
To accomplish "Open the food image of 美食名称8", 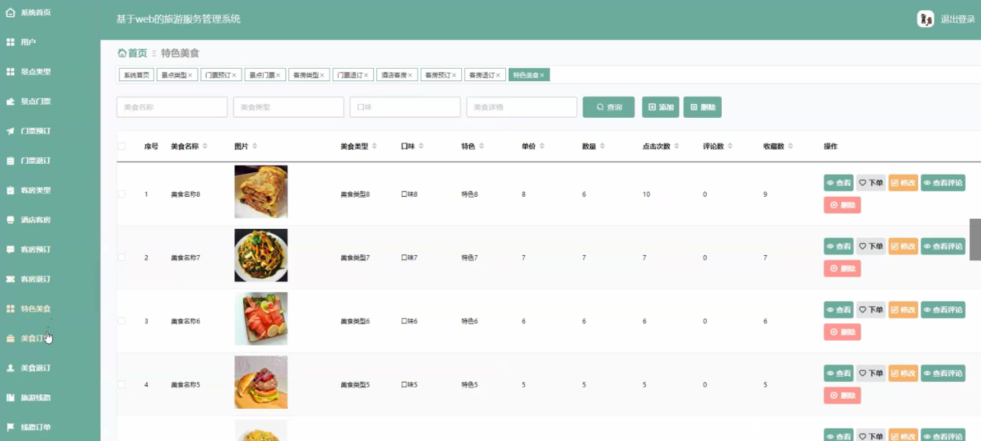I will click(x=261, y=192).
